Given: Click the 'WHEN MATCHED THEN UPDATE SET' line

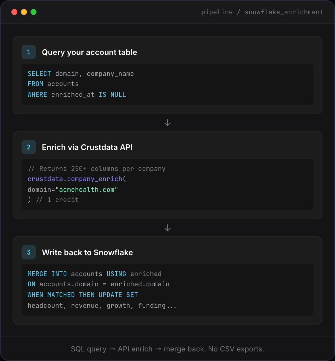Looking at the screenshot, I should click(x=83, y=295).
